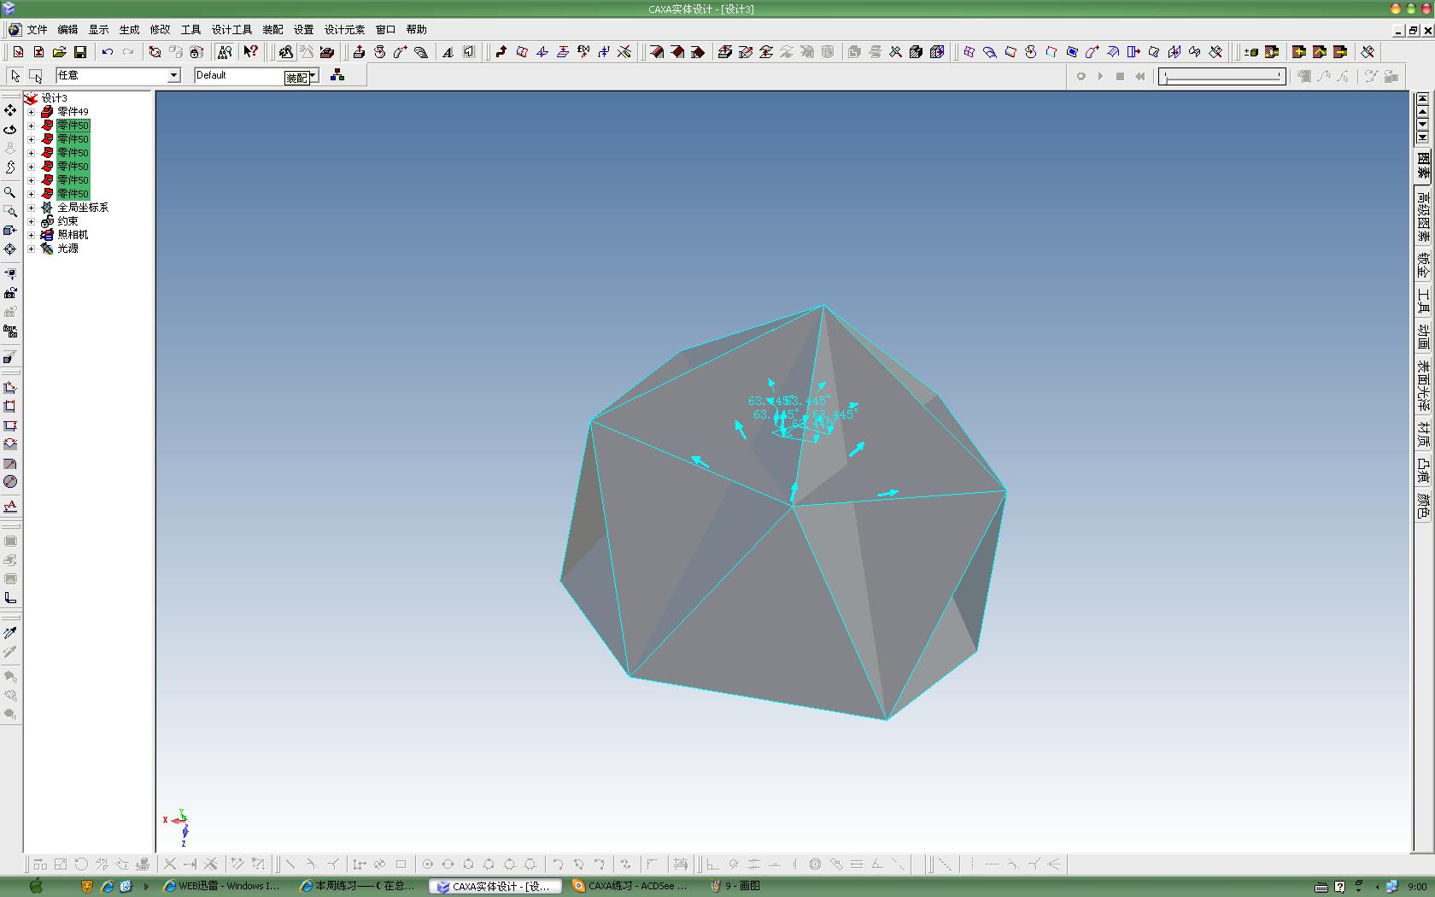Open the 编辑 menu
The width and height of the screenshot is (1435, 897).
[x=67, y=30]
